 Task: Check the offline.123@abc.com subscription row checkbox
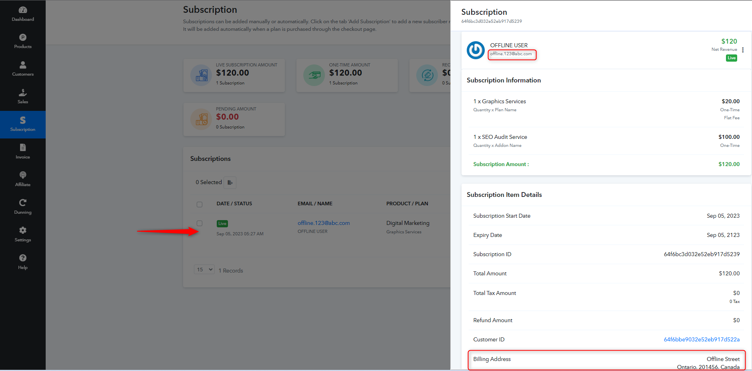200,223
